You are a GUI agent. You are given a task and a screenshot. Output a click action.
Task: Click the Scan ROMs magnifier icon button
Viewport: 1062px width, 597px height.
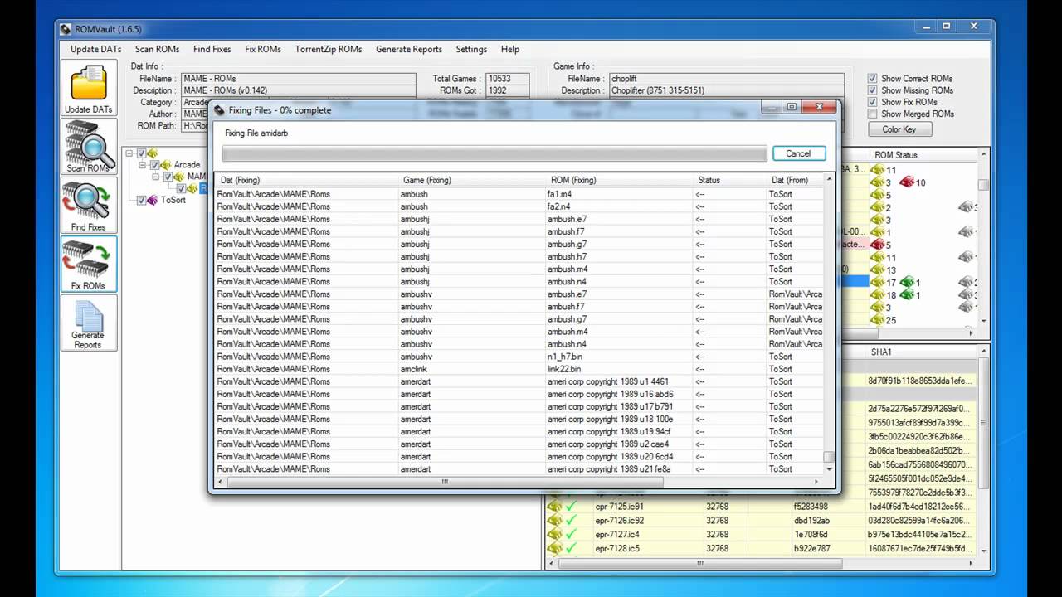point(89,147)
